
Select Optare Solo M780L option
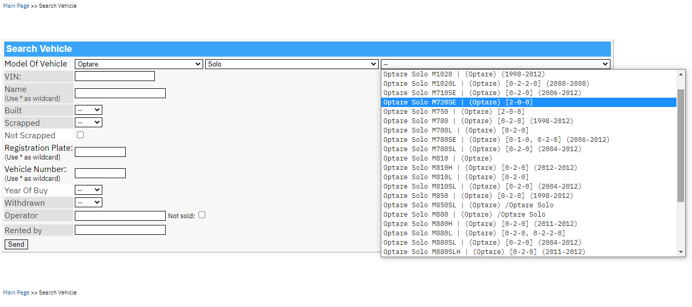pos(529,130)
